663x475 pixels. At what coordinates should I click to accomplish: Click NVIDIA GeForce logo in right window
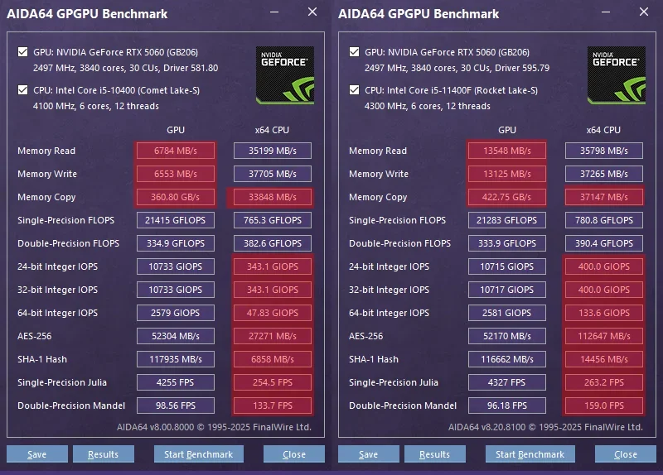click(x=617, y=75)
